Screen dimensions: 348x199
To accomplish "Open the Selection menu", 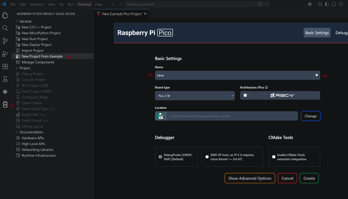I will (36, 4).
